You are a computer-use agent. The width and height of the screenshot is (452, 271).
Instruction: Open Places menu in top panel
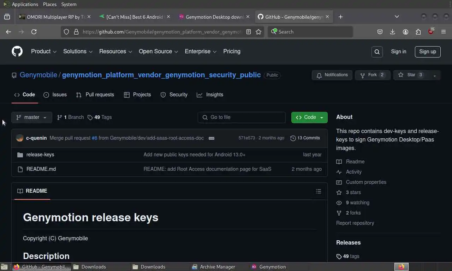49,4
